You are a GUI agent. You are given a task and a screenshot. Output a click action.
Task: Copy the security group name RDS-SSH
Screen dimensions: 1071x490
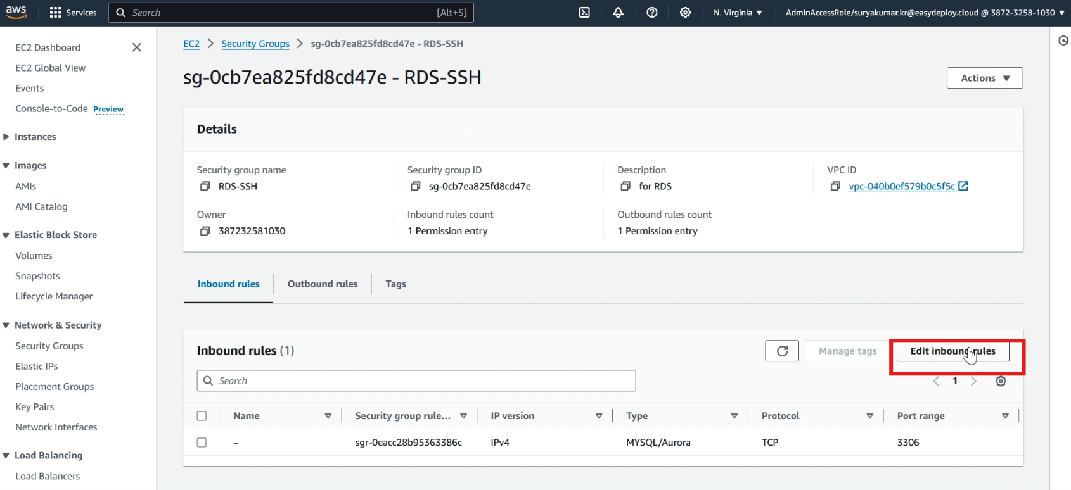205,186
